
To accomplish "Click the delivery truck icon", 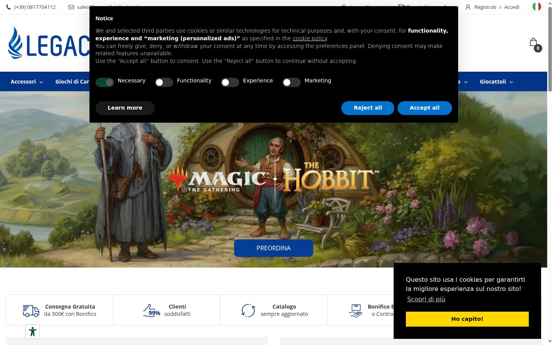I will click(x=31, y=310).
